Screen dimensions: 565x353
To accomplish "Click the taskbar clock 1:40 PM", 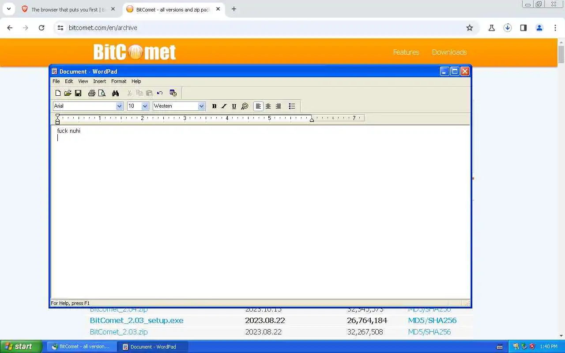I will 549,347.
